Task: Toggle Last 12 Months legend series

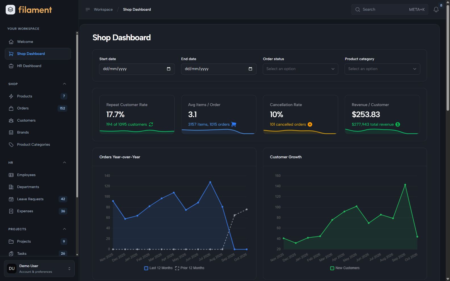Action: tap(158, 268)
